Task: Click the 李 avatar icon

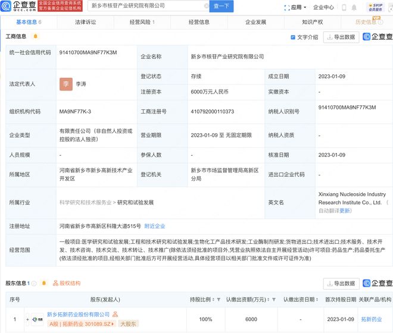Action: click(x=66, y=84)
